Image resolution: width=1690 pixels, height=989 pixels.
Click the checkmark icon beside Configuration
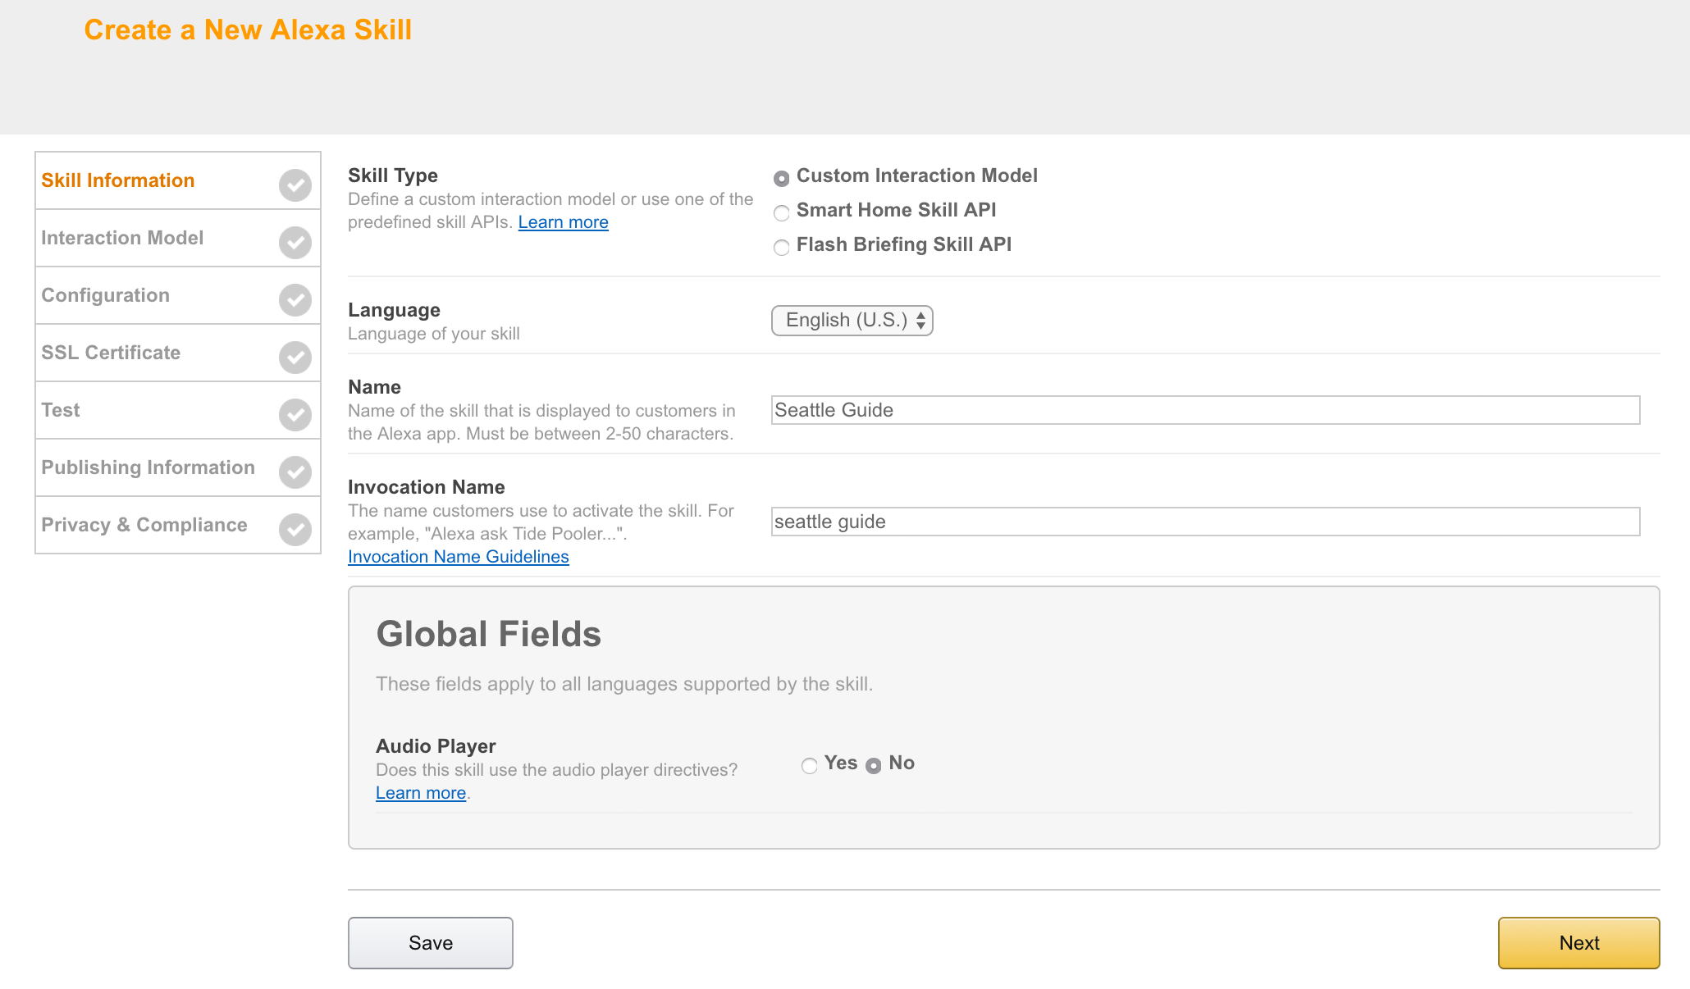(295, 299)
